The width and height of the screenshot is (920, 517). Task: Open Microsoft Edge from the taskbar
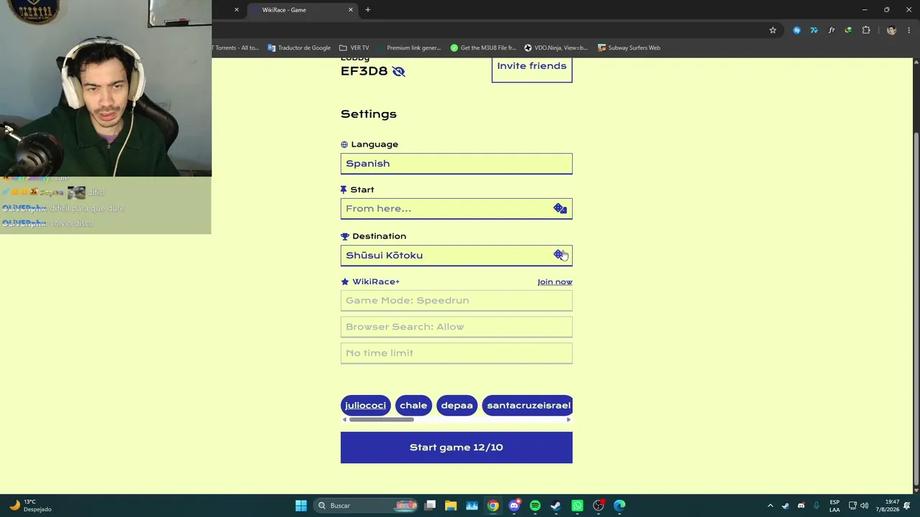pos(620,506)
